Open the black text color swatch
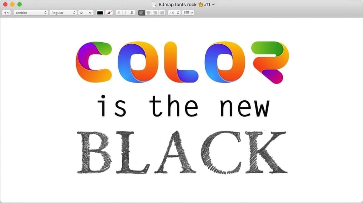The height and width of the screenshot is (203, 363). coord(100,13)
